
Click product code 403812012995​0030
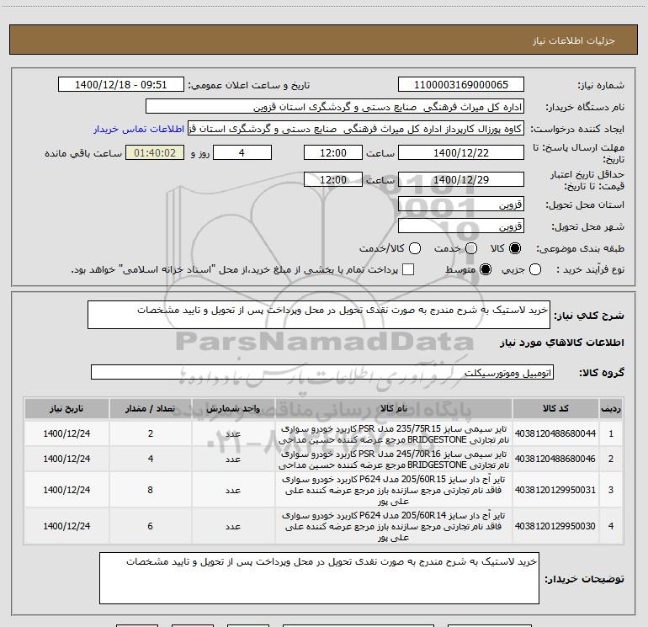[x=555, y=526]
